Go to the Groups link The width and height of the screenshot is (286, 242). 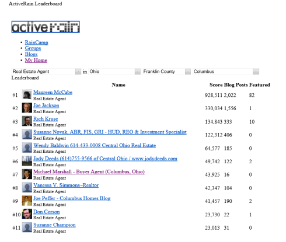pos(33,48)
